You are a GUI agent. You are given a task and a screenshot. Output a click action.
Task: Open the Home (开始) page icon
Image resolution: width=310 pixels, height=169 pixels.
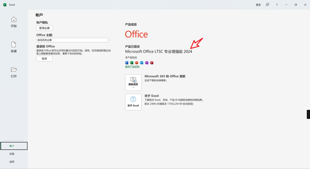pyautogui.click(x=14, y=19)
